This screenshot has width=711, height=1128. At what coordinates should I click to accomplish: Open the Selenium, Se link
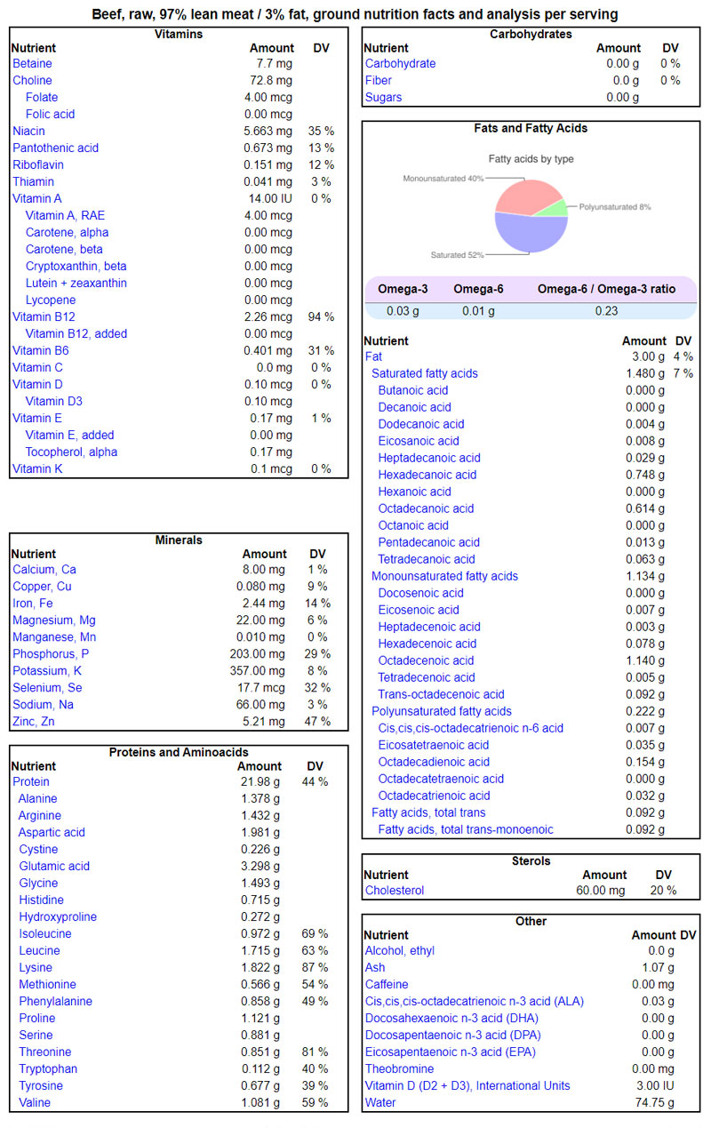(x=47, y=687)
